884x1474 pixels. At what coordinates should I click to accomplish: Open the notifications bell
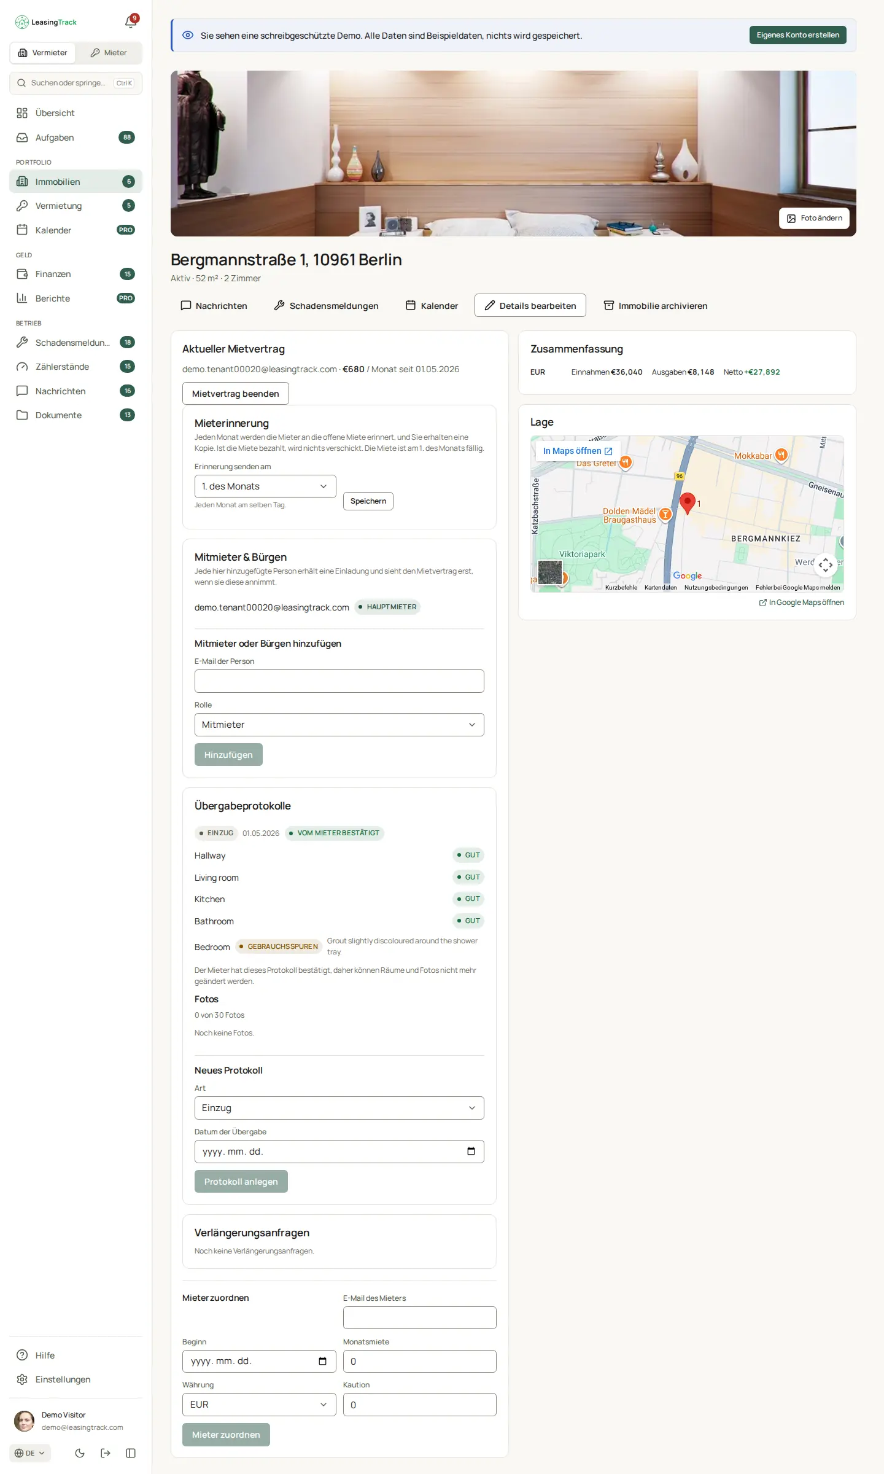(x=131, y=22)
